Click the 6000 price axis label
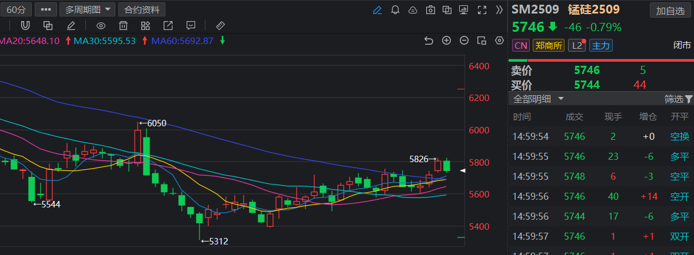The width and height of the screenshot is (694, 255). click(x=479, y=130)
